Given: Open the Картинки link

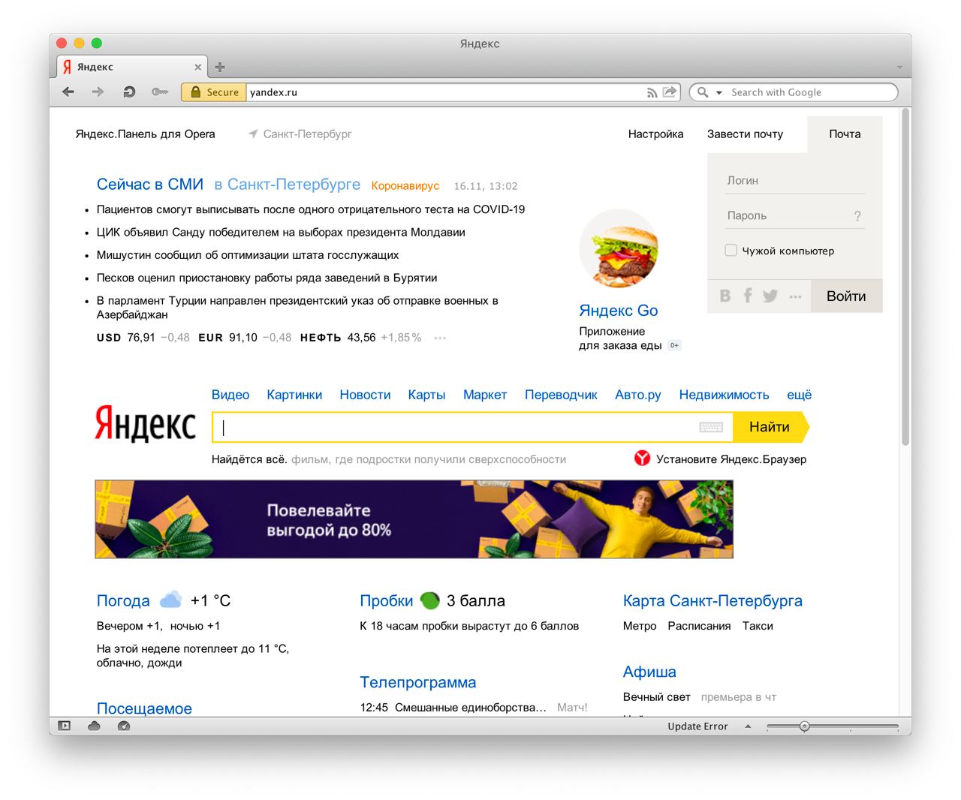Looking at the screenshot, I should point(294,395).
